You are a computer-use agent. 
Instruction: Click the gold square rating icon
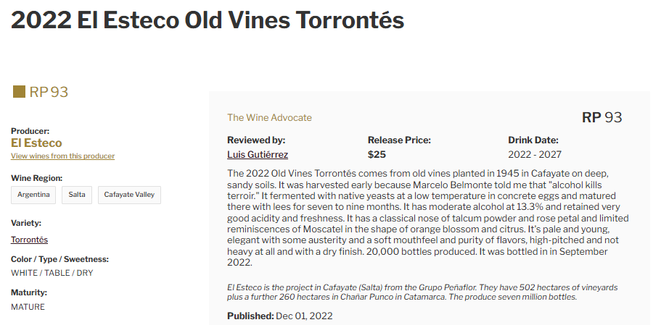(19, 92)
